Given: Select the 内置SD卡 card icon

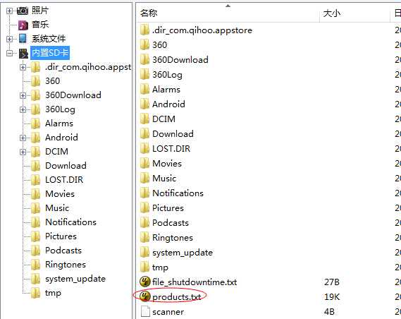Looking at the screenshot, I should coord(23,53).
